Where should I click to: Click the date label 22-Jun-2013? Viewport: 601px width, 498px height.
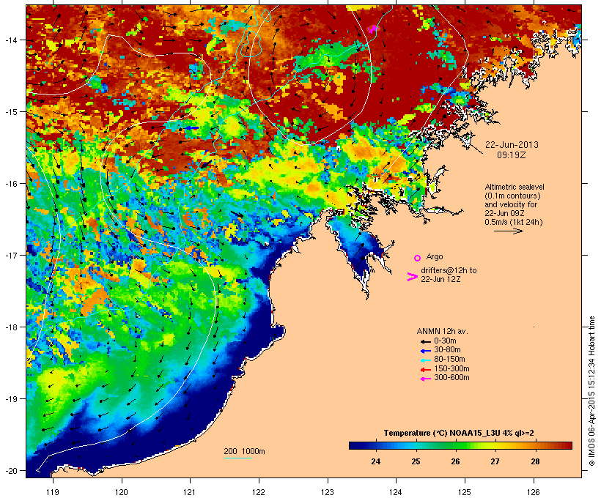point(512,145)
